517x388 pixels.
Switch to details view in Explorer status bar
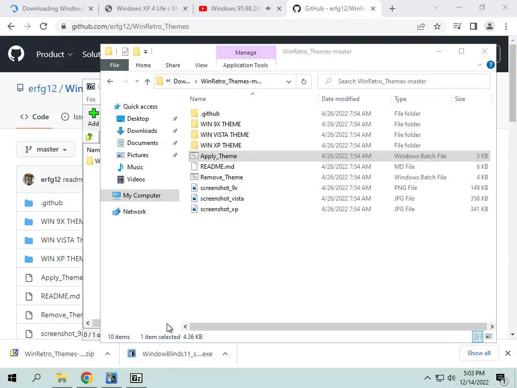(478, 336)
